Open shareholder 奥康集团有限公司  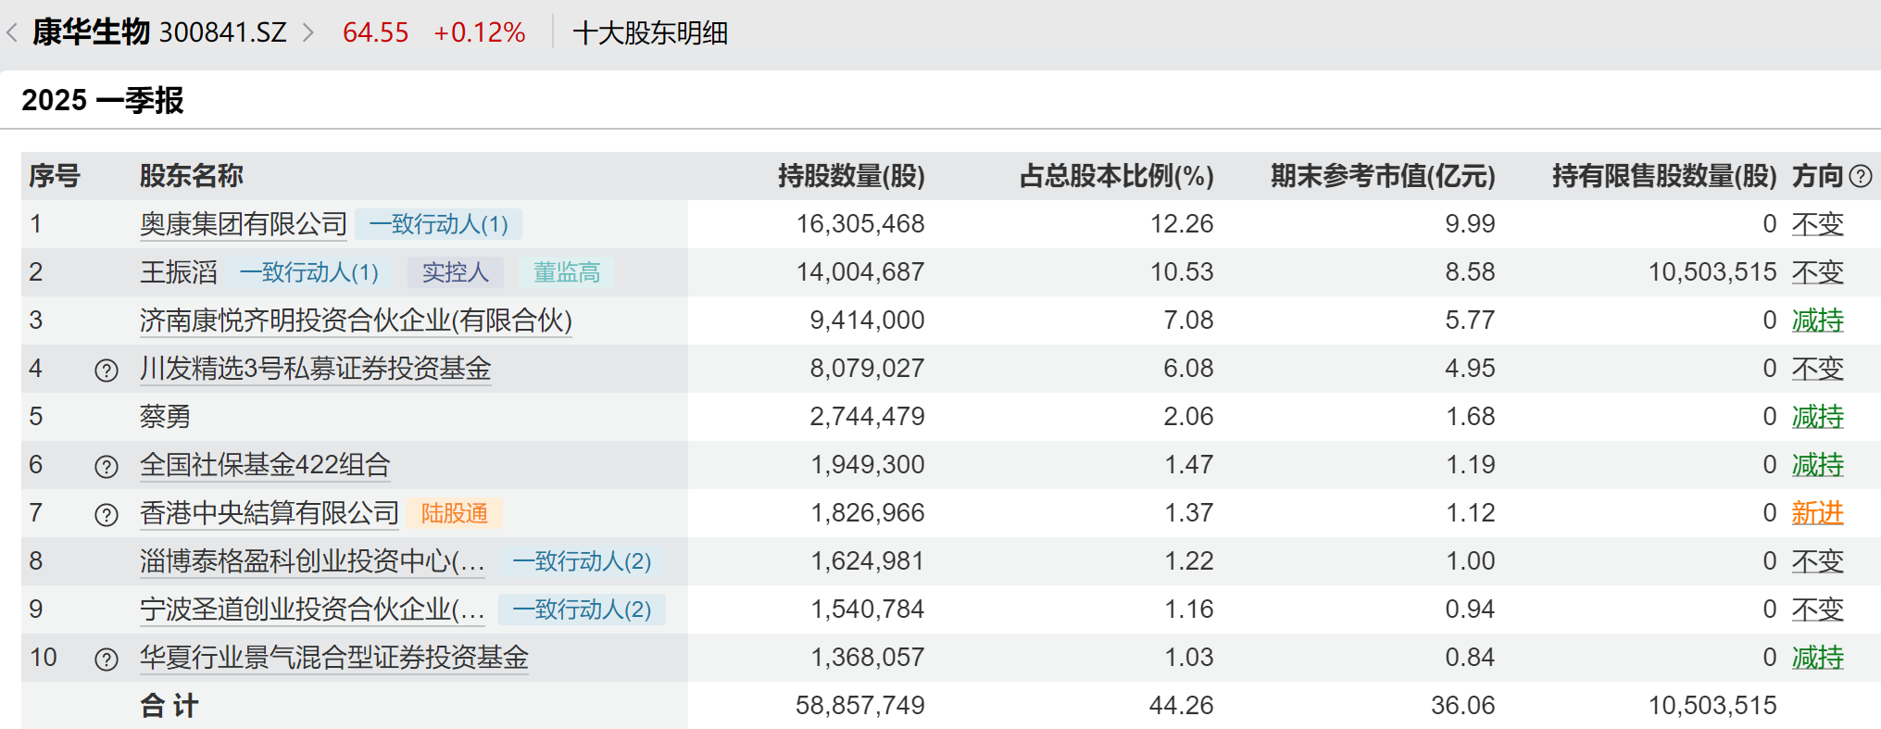pyautogui.click(x=244, y=224)
